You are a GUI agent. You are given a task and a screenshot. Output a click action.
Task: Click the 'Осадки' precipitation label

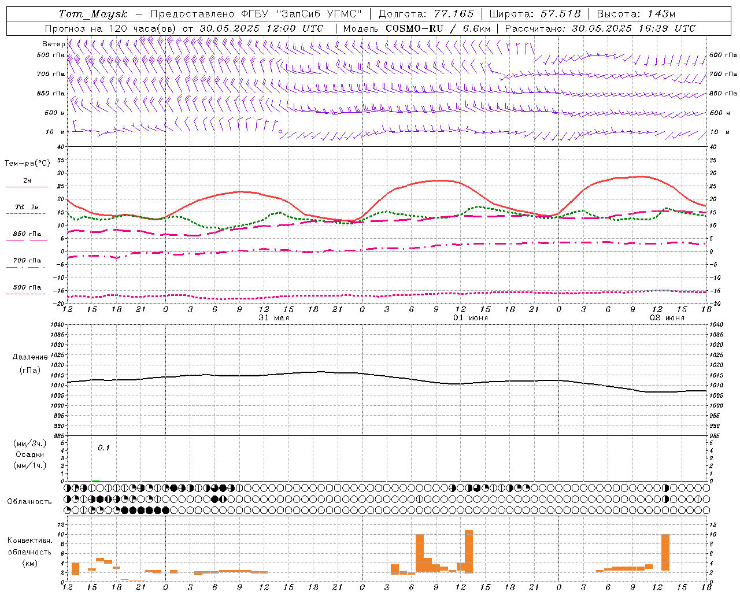pyautogui.click(x=29, y=454)
